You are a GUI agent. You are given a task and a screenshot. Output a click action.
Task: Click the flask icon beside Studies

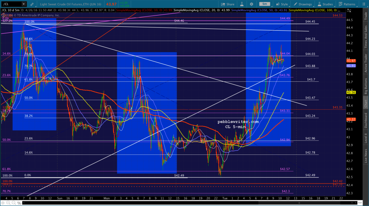[x=319, y=4]
